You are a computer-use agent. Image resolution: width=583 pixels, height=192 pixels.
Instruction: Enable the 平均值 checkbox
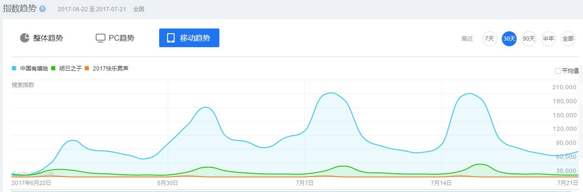pos(558,71)
